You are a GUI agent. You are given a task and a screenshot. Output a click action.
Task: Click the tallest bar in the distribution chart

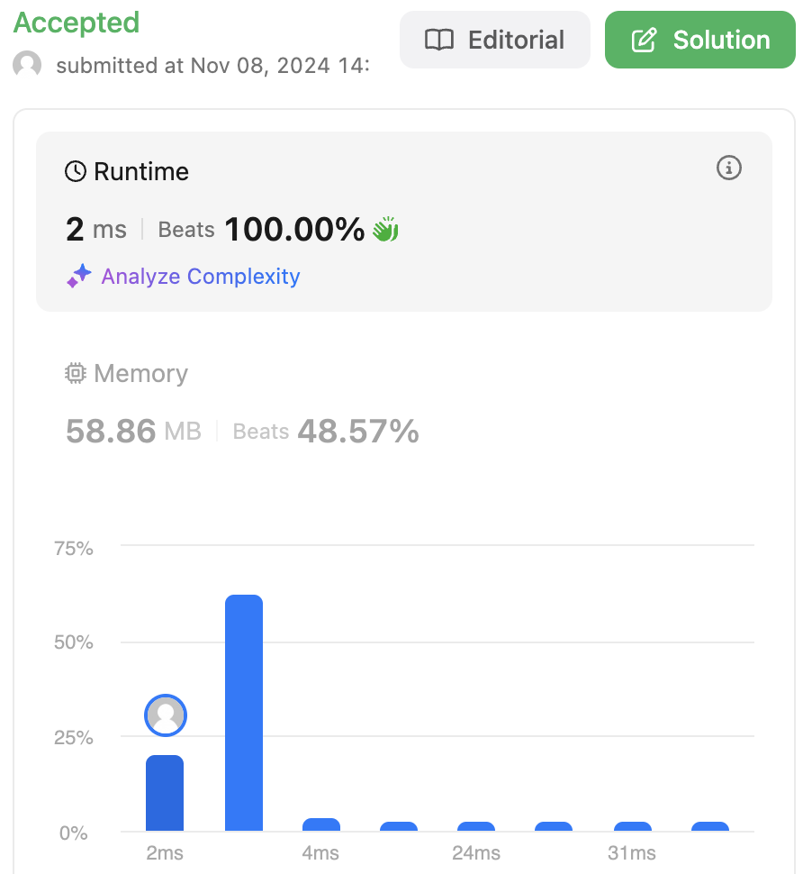(x=243, y=712)
